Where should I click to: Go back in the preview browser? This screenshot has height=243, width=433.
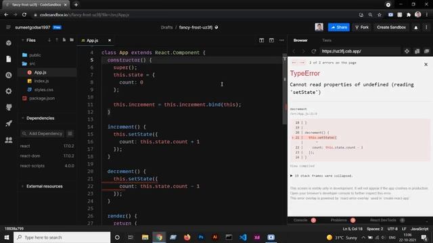click(x=294, y=51)
